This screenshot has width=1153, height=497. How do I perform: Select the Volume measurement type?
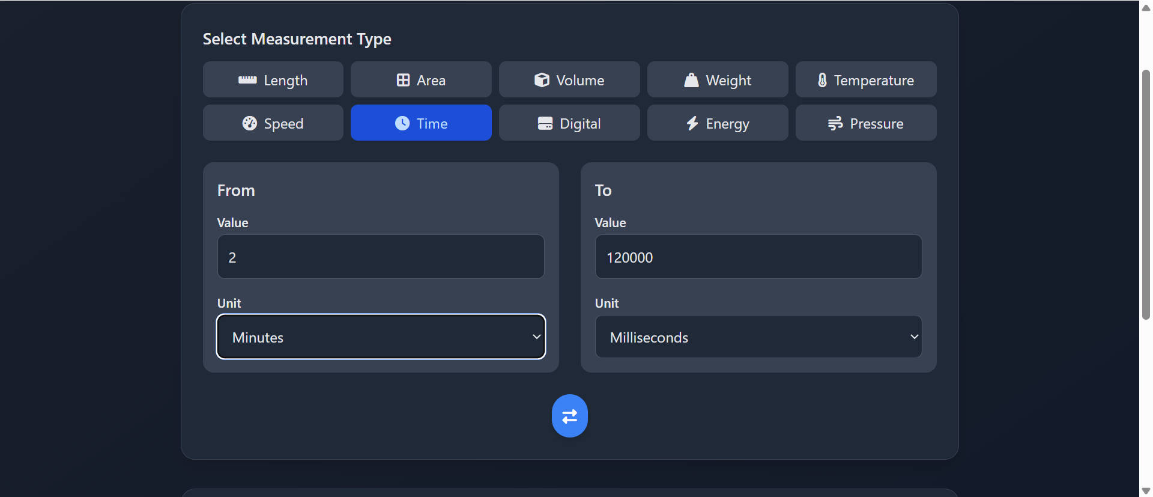click(x=569, y=79)
